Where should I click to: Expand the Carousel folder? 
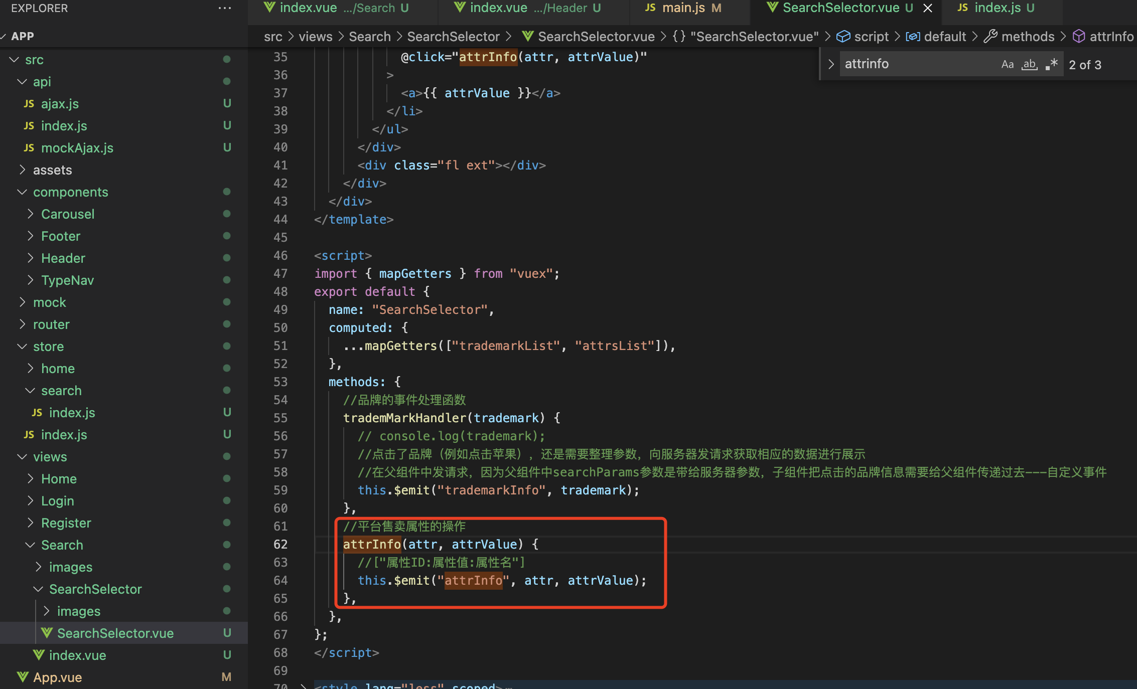click(31, 214)
